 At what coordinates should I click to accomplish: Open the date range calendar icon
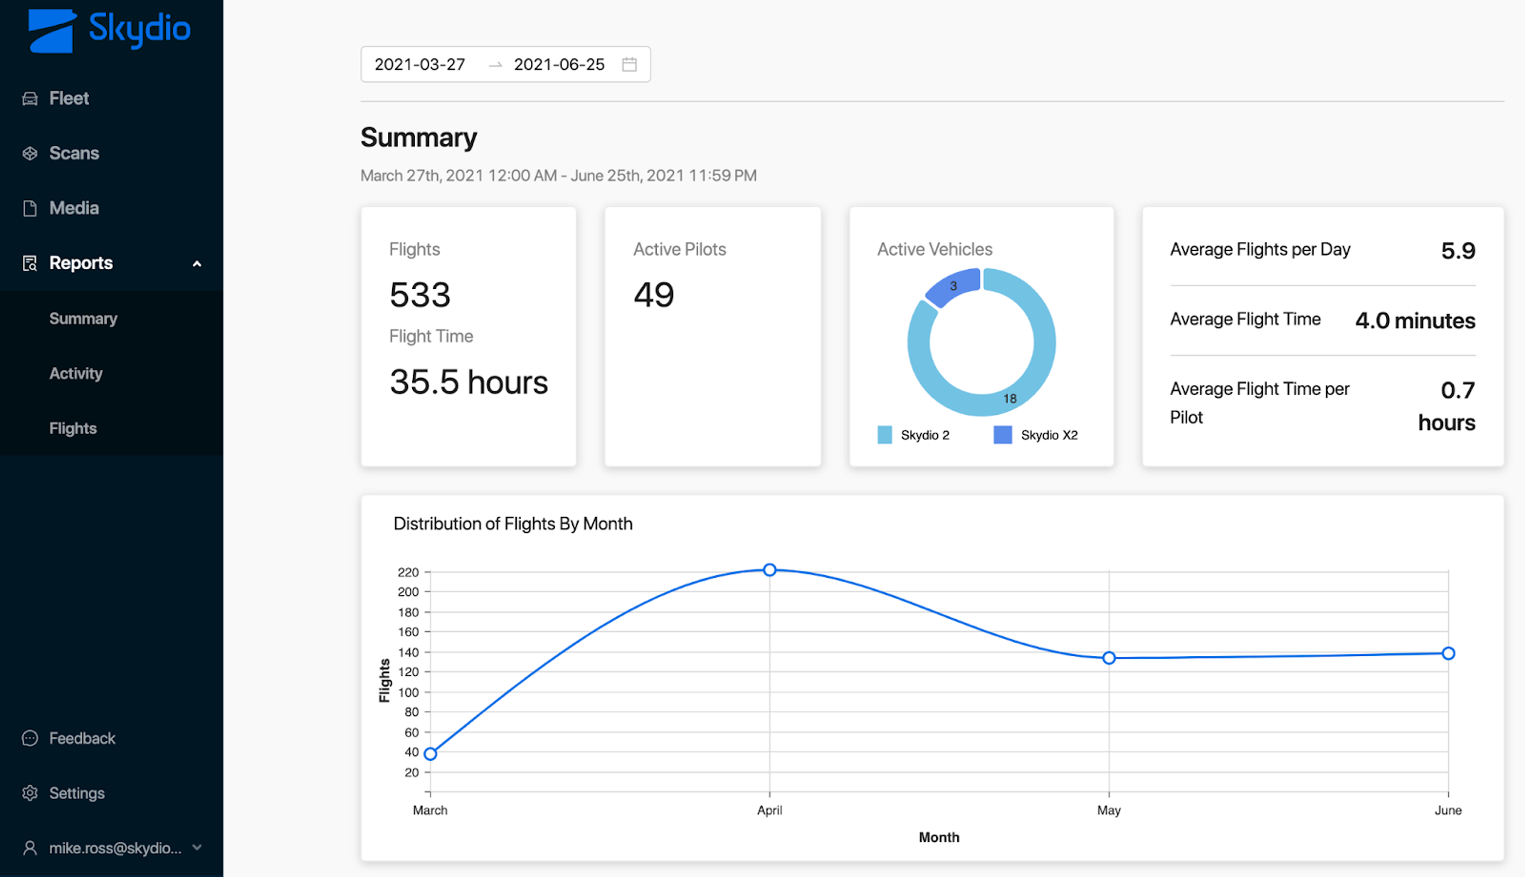tap(629, 65)
